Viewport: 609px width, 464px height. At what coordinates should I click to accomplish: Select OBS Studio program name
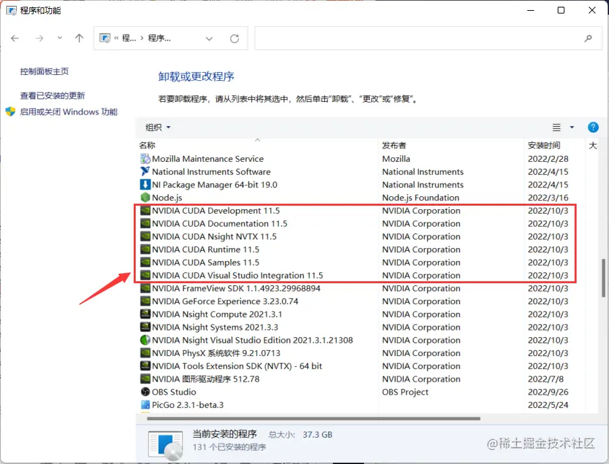tap(174, 392)
